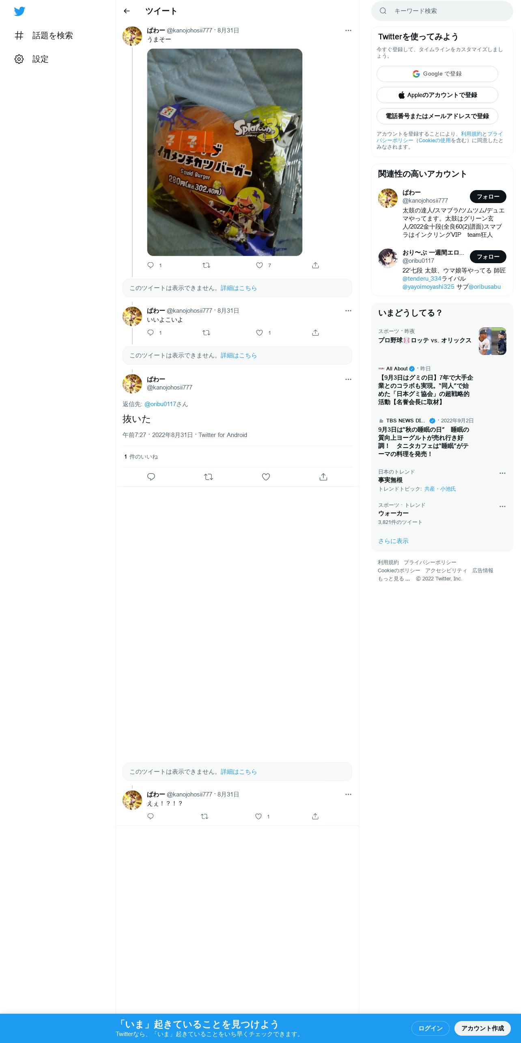
Task: Focus the キーワード検索 search field
Action: click(442, 11)
